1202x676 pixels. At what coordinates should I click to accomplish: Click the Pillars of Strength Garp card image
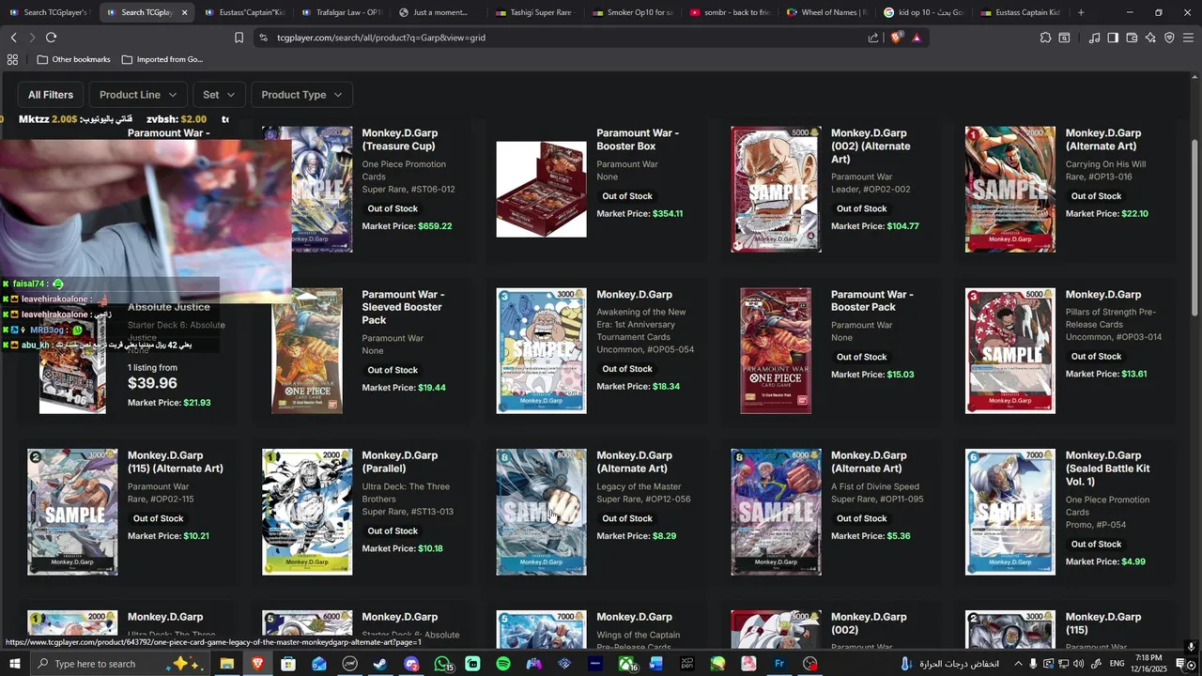click(x=1010, y=351)
